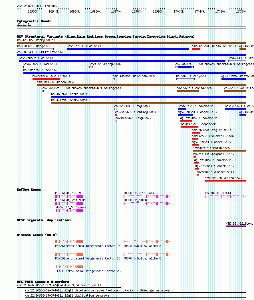Click nsv516997 (Shaikh2009) label

(x=211, y=148)
